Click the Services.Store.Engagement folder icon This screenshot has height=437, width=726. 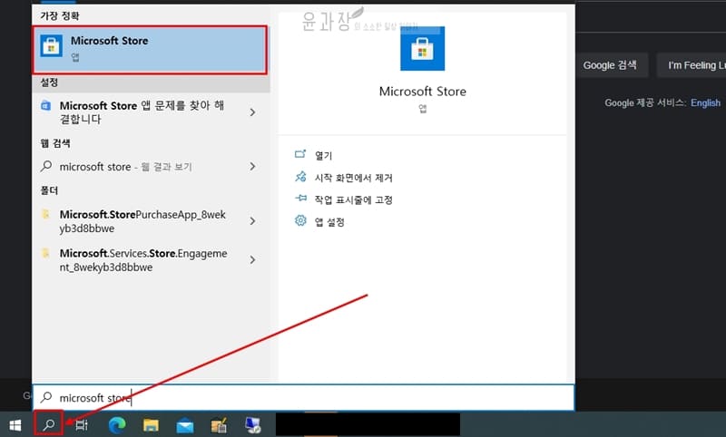click(46, 253)
